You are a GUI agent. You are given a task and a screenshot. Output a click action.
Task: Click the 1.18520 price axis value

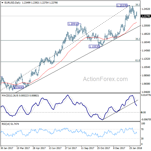(146, 34)
